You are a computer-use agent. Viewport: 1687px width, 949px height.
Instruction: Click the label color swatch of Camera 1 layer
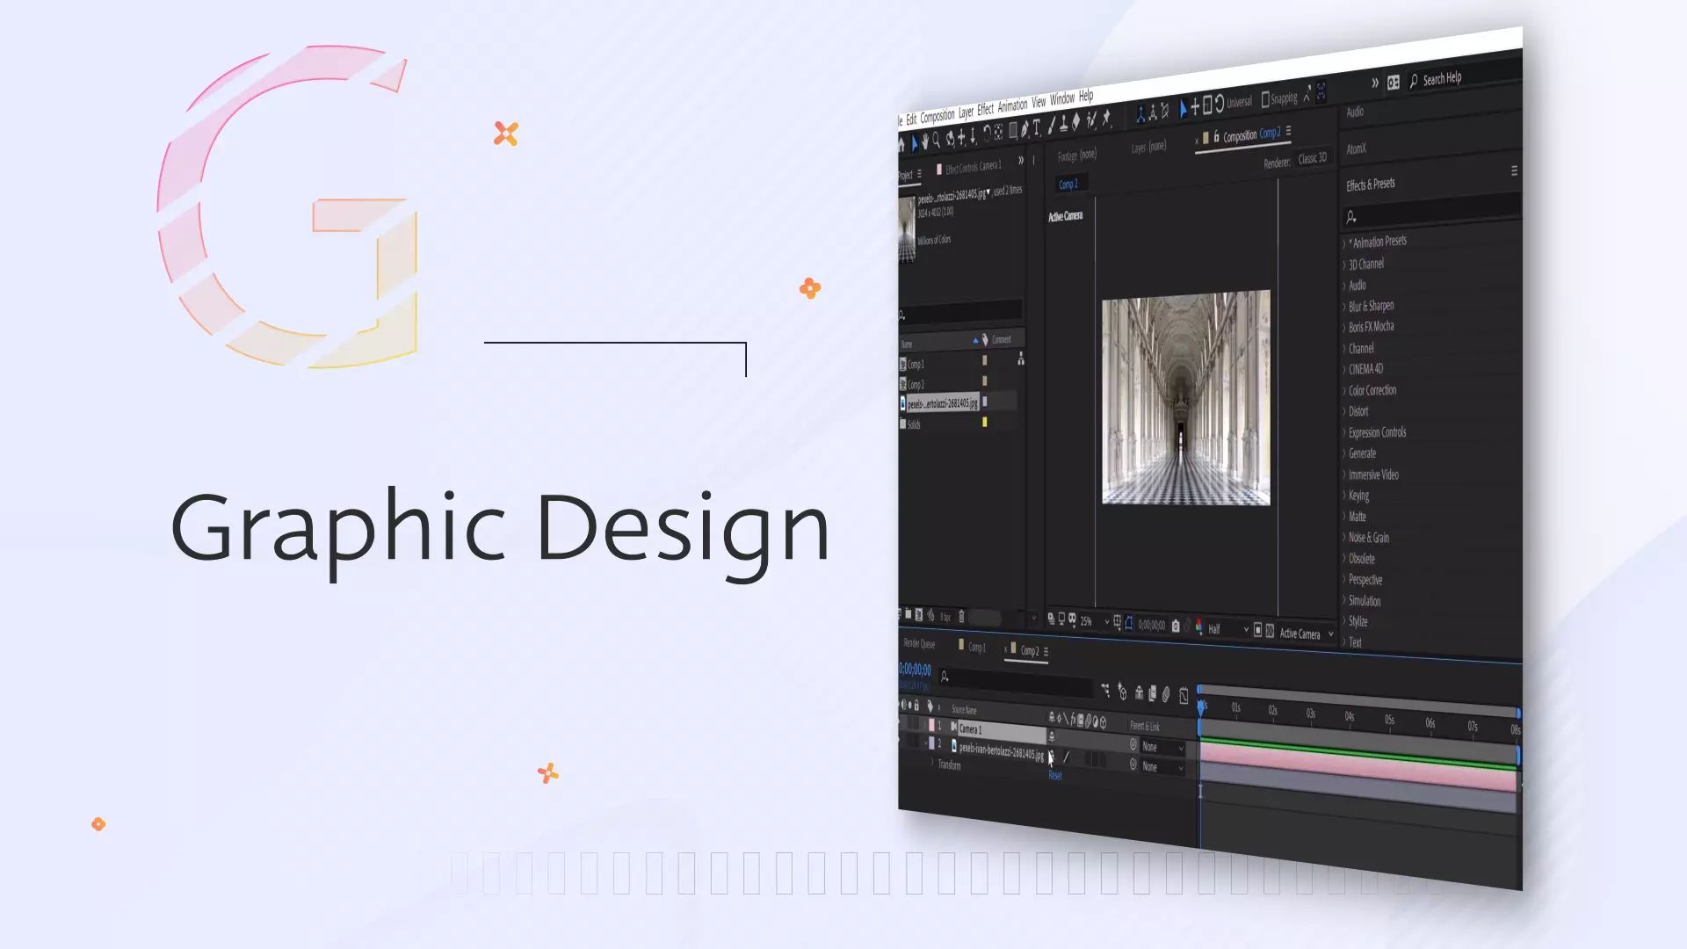coord(931,725)
